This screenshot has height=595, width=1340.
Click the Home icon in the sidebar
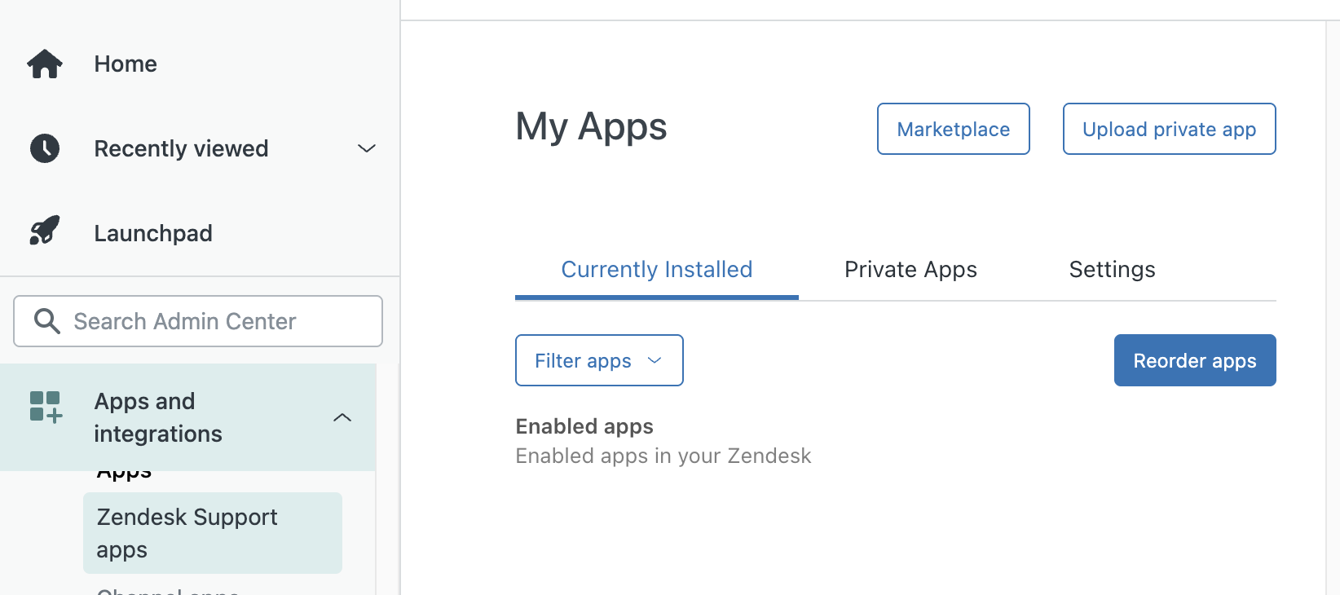[44, 64]
